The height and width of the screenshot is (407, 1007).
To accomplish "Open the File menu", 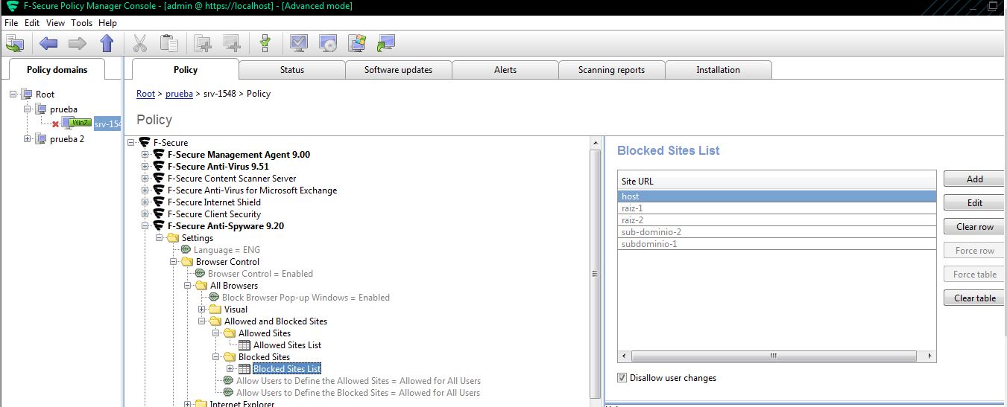I will click(x=11, y=23).
